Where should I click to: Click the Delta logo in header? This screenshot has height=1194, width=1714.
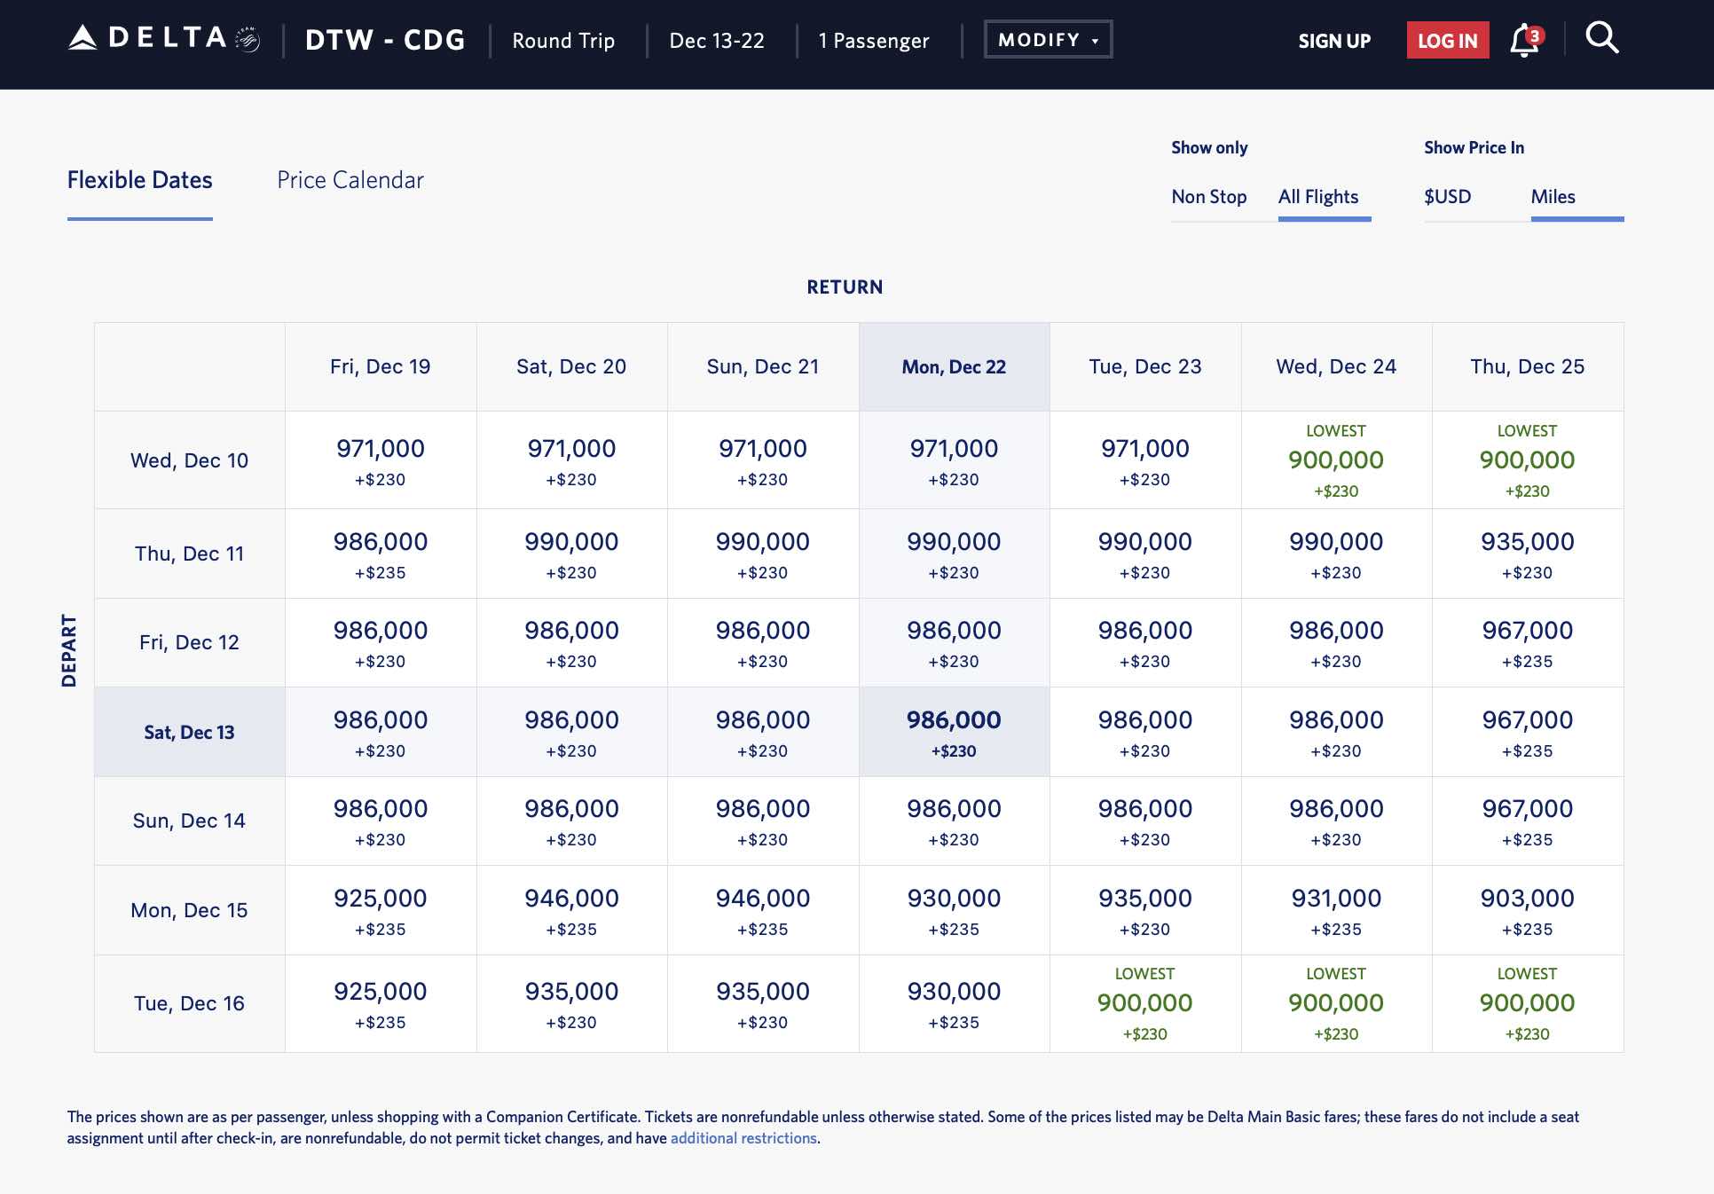(x=163, y=39)
